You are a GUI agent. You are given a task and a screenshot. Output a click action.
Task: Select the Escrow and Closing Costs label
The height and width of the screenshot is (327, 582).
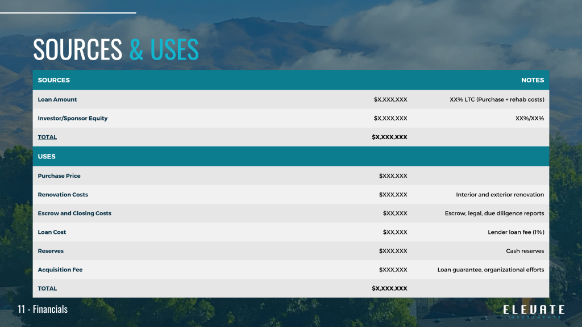click(x=74, y=213)
